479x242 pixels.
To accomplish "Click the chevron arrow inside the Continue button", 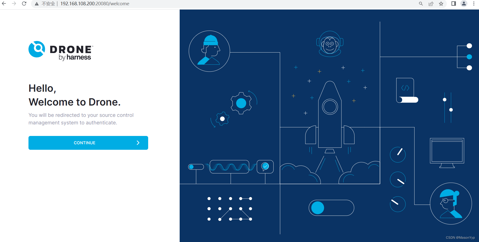I will (138, 143).
